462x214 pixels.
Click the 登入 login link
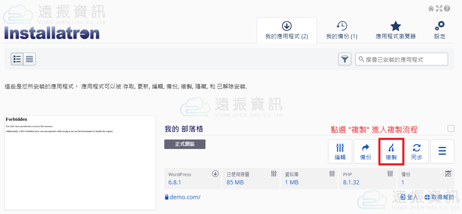pyautogui.click(x=409, y=197)
